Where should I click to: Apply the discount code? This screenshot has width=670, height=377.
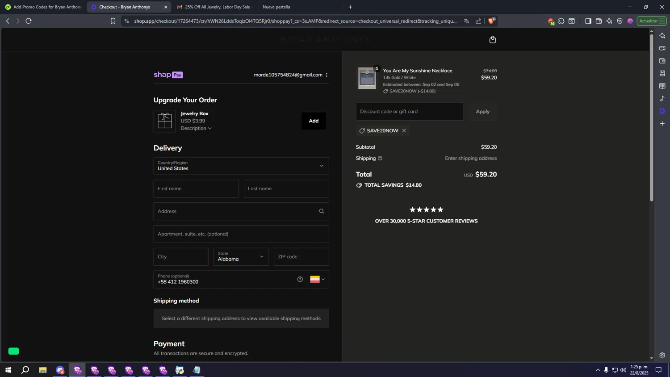click(x=482, y=112)
